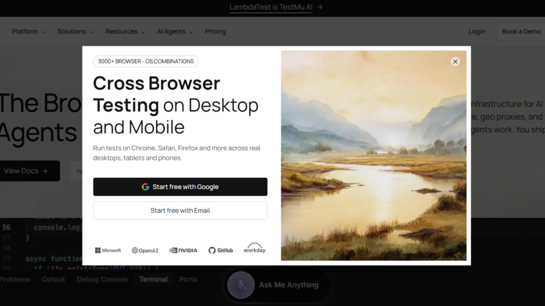Click the AI Agents chevron arrow
The width and height of the screenshot is (545, 306).
click(x=191, y=32)
